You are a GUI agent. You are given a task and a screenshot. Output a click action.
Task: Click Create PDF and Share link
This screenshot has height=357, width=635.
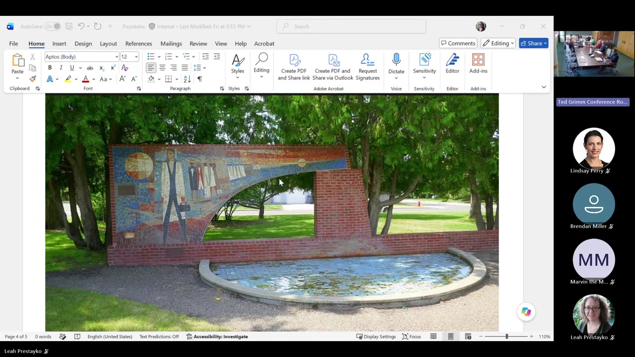[294, 67]
